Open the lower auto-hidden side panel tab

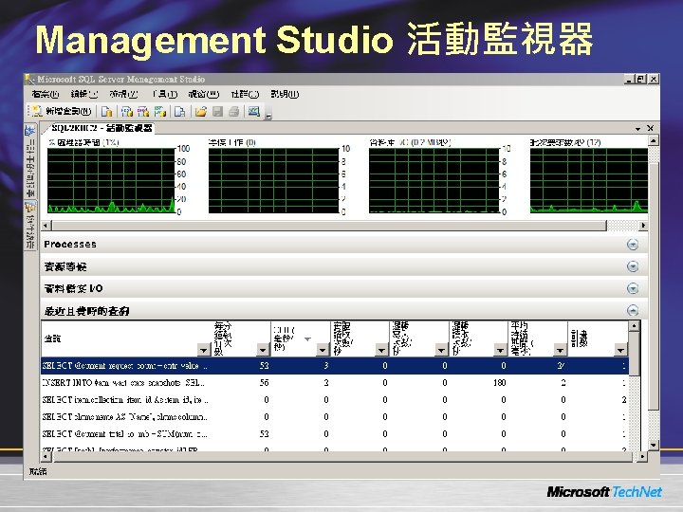tap(30, 225)
